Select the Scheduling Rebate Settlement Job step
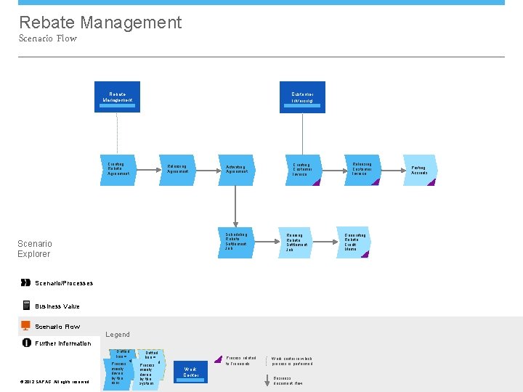523x392 pixels. pyautogui.click(x=236, y=242)
